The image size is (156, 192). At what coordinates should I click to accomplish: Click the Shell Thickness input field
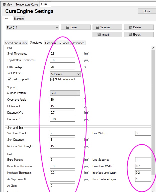[62, 54]
